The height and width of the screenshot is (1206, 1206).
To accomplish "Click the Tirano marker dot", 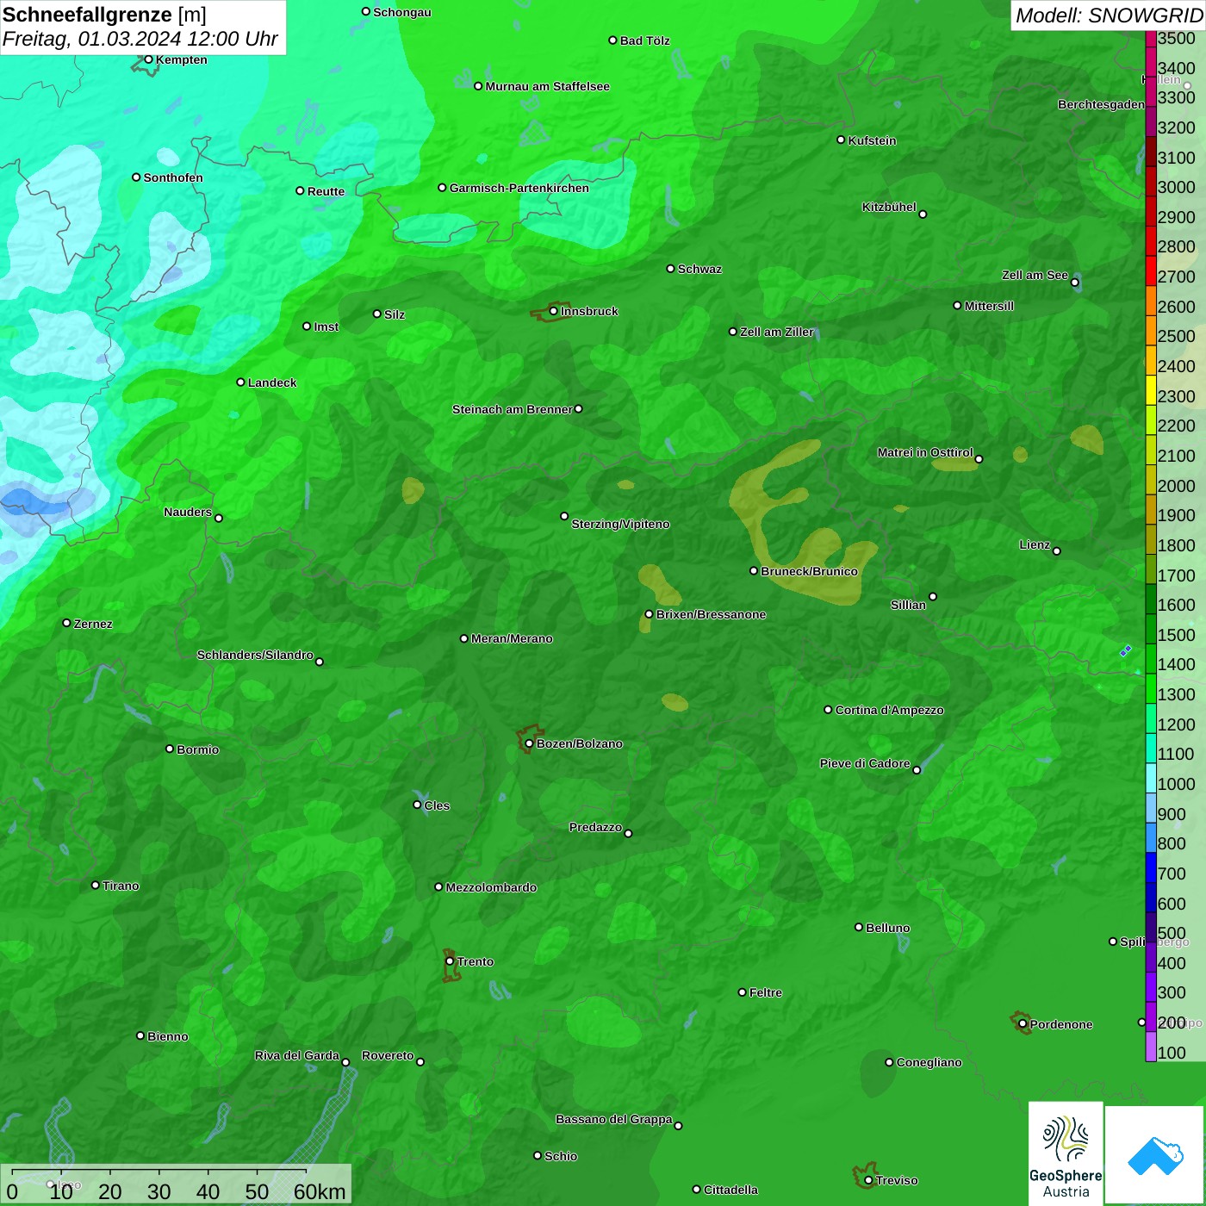I will point(96,885).
